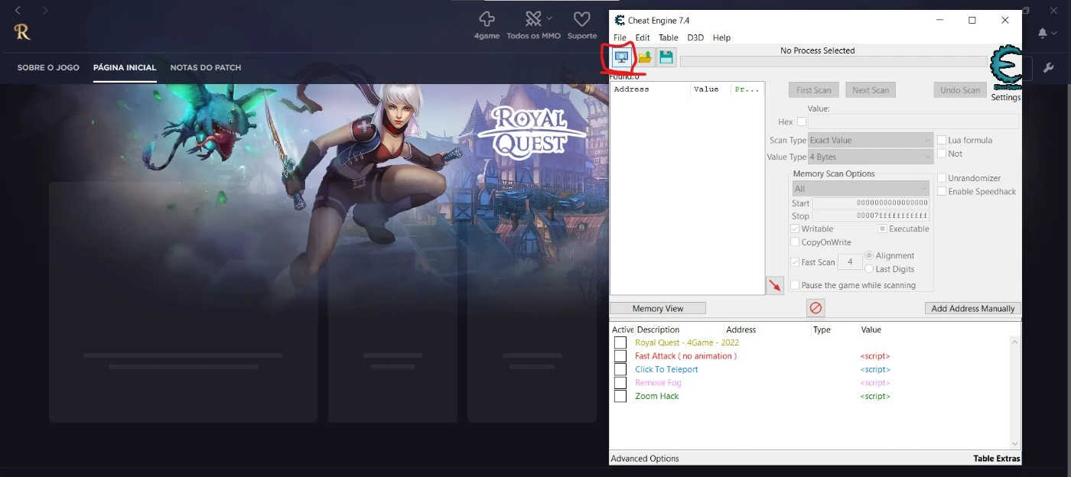Image resolution: width=1071 pixels, height=477 pixels.
Task: Enable the Lua formula checkbox
Action: click(x=942, y=140)
